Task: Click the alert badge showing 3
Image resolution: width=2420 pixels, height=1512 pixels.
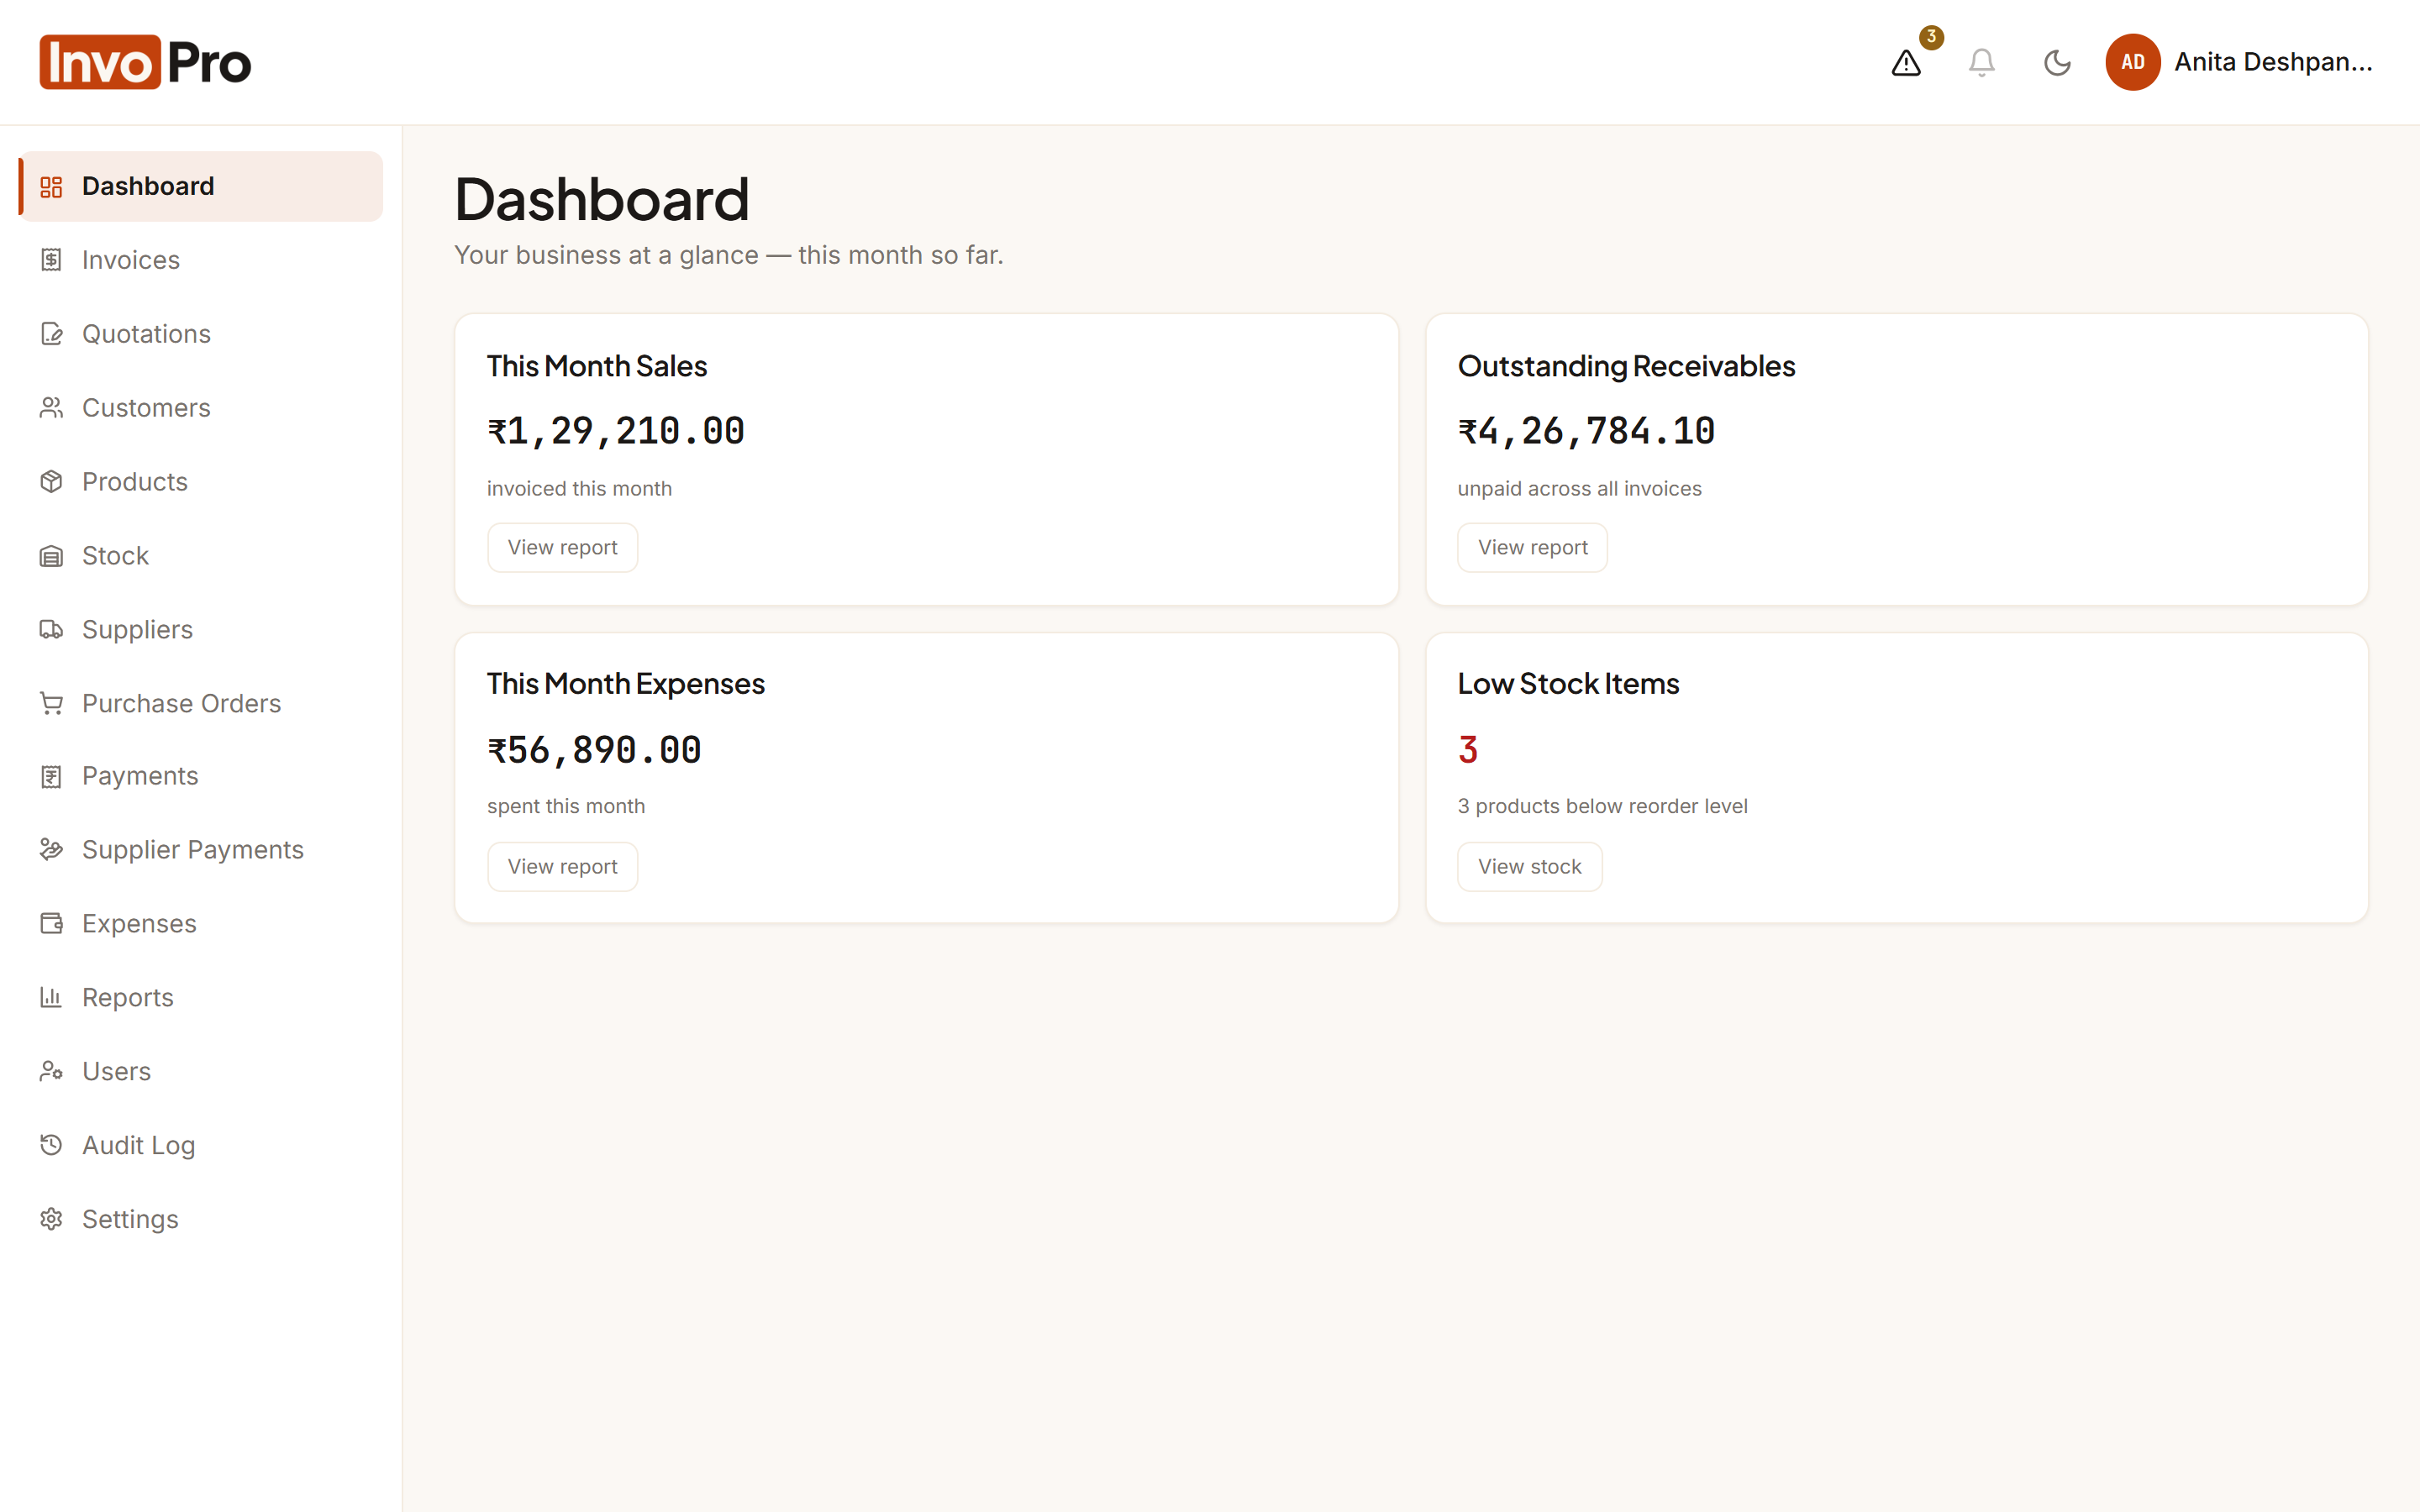Action: 1931,37
